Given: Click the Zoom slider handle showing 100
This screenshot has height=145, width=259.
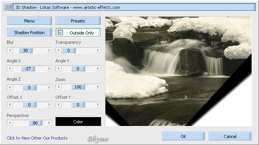Looking at the screenshot, I should coord(78,87).
